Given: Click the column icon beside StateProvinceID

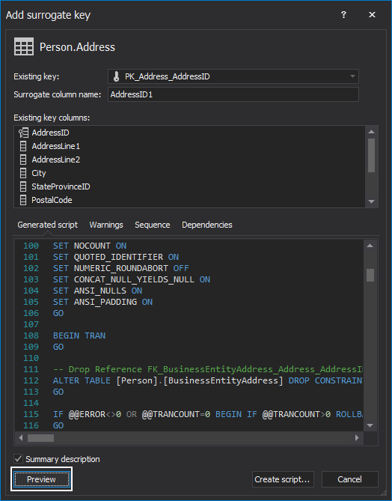Looking at the screenshot, I should click(x=23, y=186).
